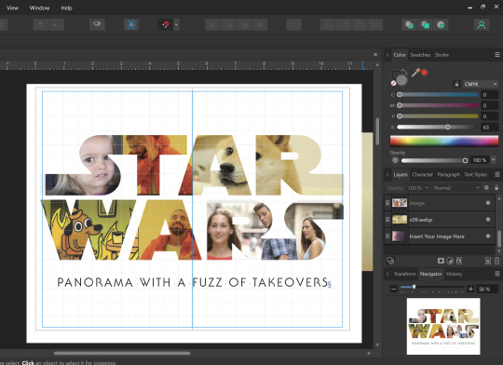This screenshot has width=503, height=365.
Task: Add a mask layer
Action: [441, 261]
